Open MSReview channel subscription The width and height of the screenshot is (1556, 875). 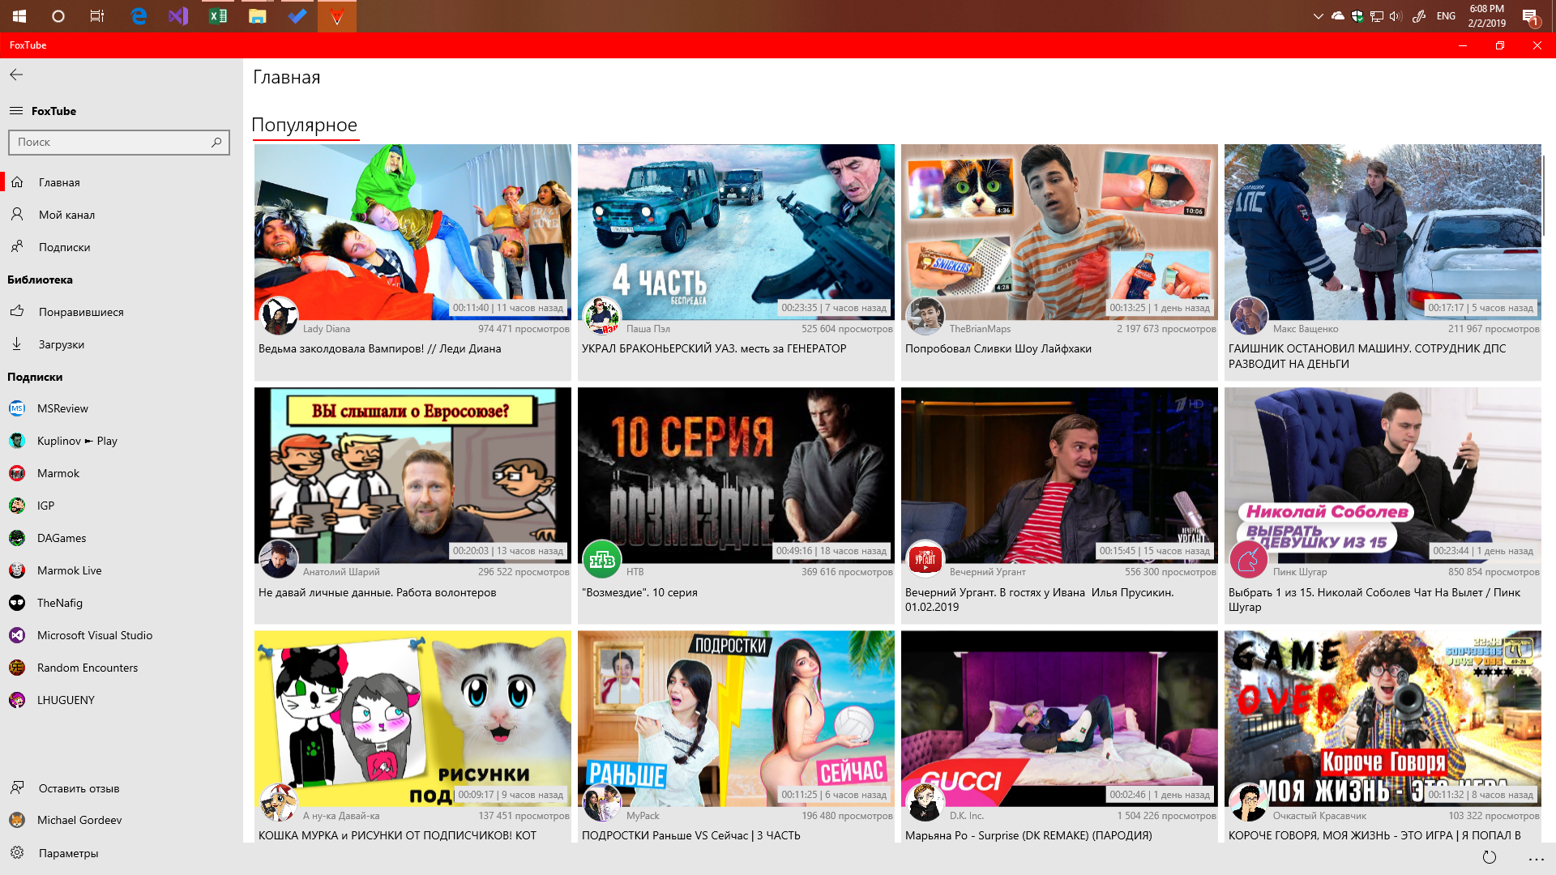click(x=62, y=408)
